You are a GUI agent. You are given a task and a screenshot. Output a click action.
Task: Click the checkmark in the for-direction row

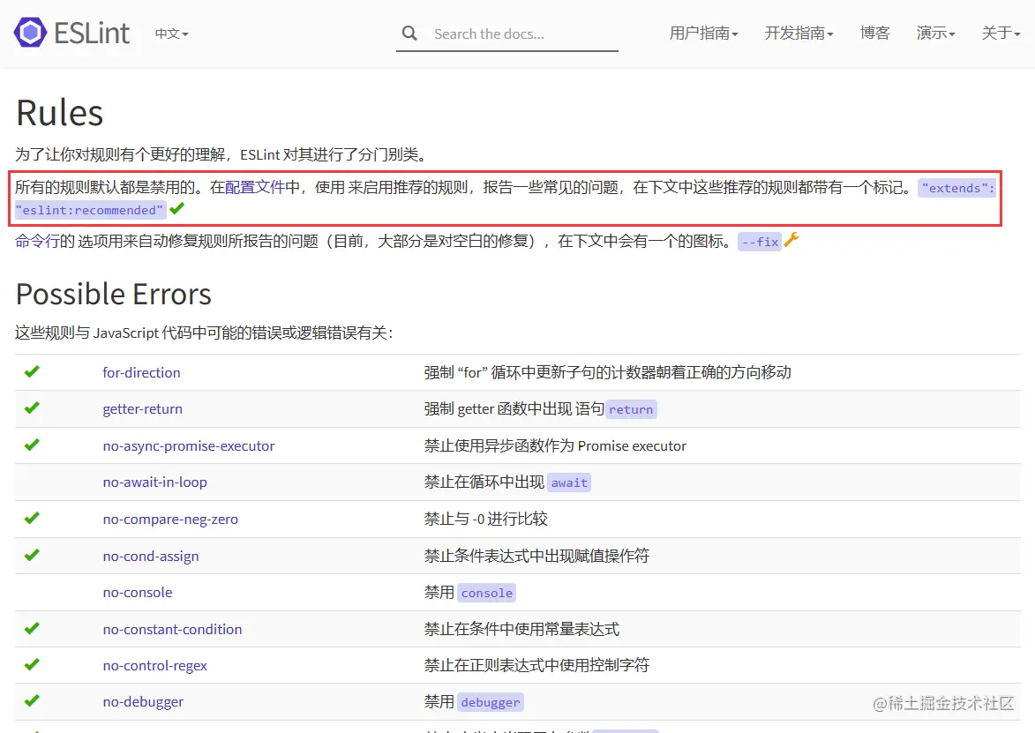(32, 371)
